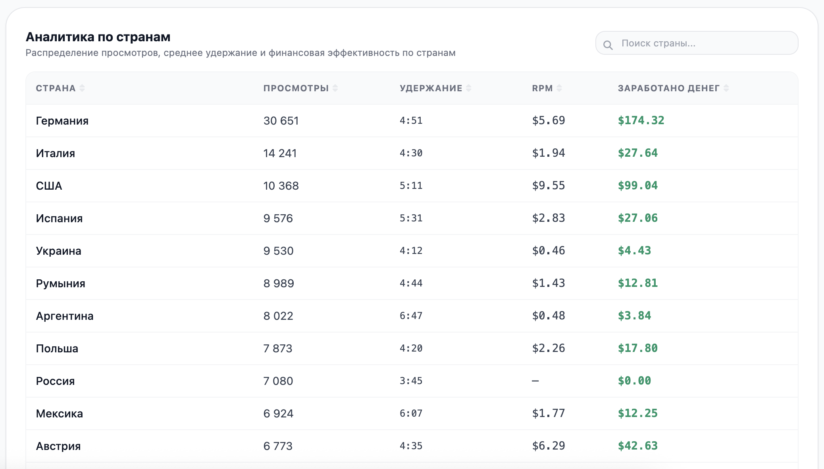This screenshot has width=824, height=469.
Task: Click the views value '10 368'
Action: pos(281,186)
